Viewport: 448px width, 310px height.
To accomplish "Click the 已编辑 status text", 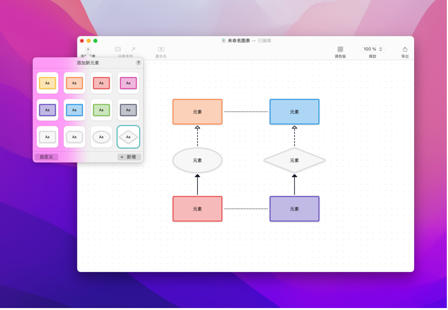I will point(264,40).
